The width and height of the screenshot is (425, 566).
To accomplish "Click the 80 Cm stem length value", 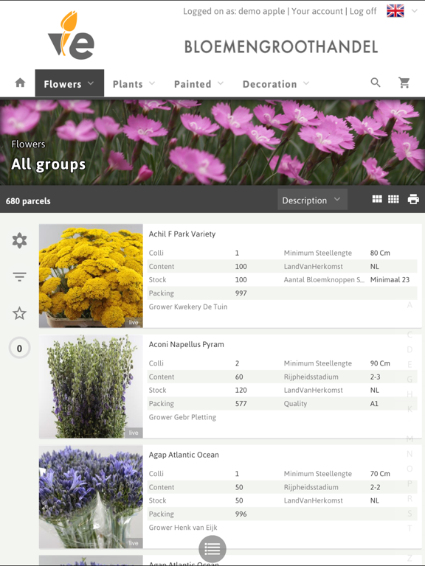I will coord(380,253).
